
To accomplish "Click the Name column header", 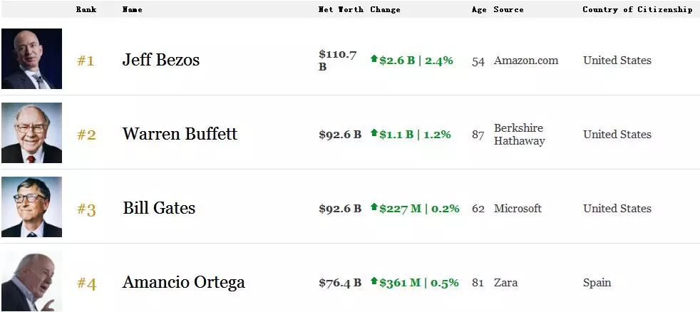I will click(x=132, y=10).
